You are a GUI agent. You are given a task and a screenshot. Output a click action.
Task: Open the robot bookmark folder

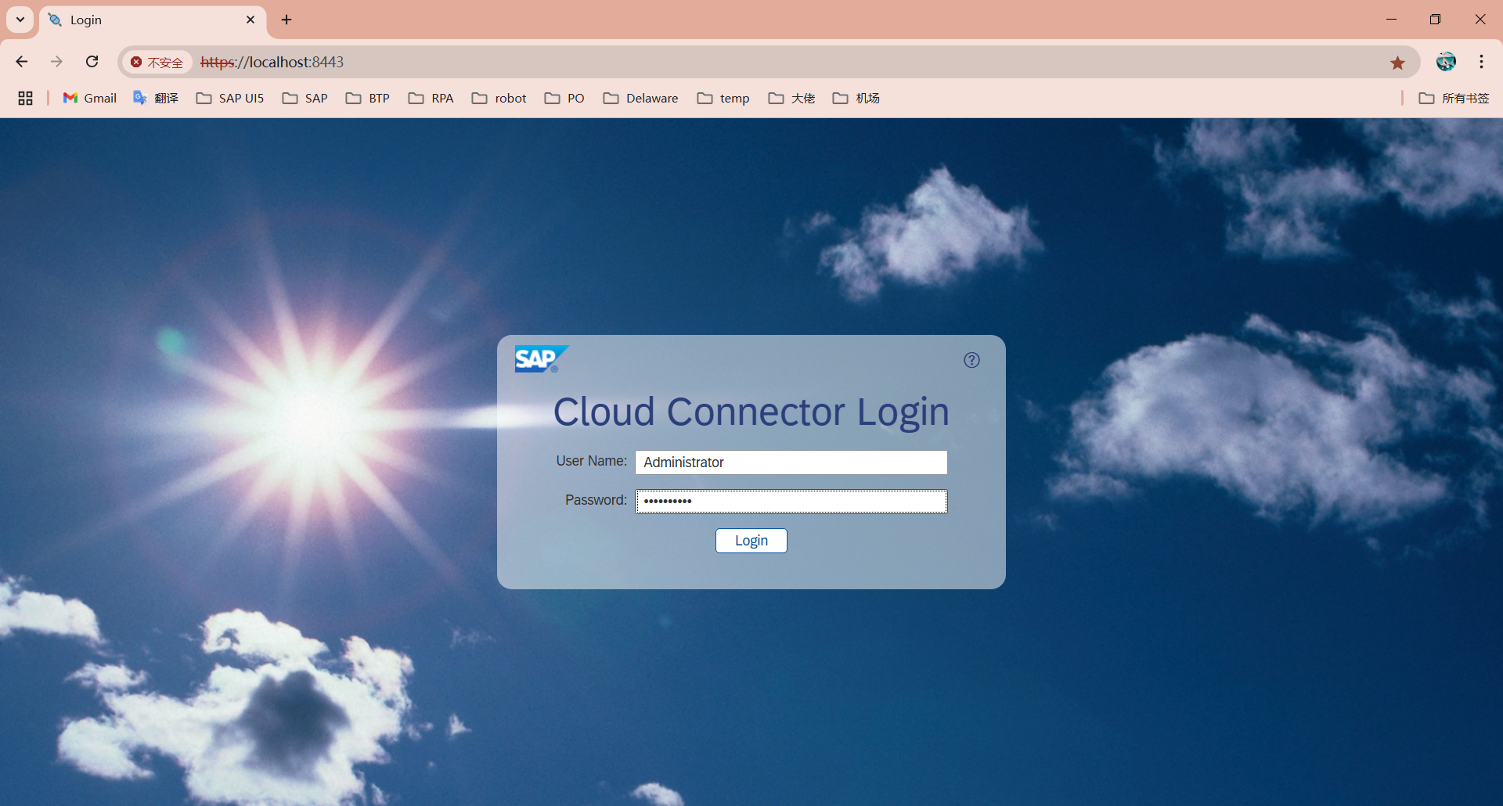[x=499, y=98]
